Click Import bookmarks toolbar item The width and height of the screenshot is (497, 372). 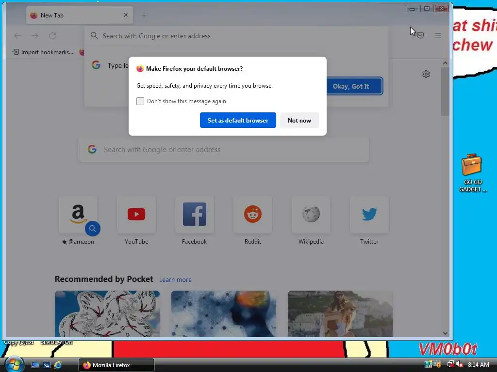tap(43, 52)
